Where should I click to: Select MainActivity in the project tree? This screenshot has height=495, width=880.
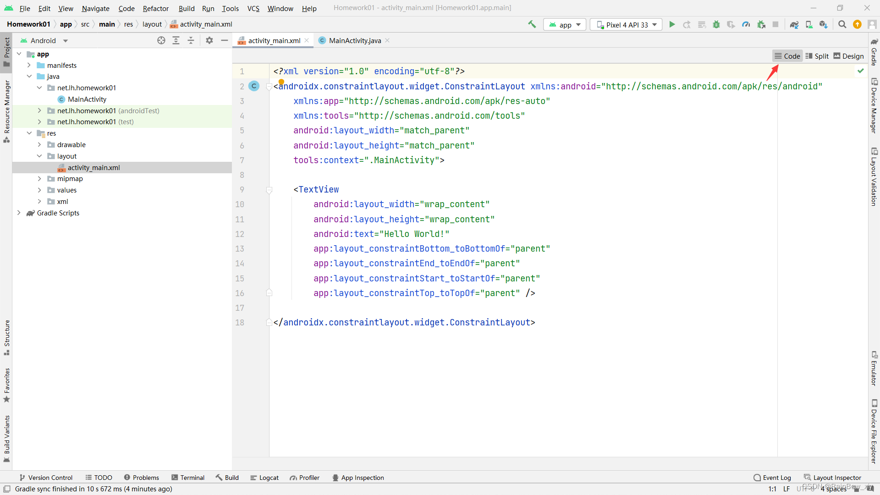pos(87,99)
